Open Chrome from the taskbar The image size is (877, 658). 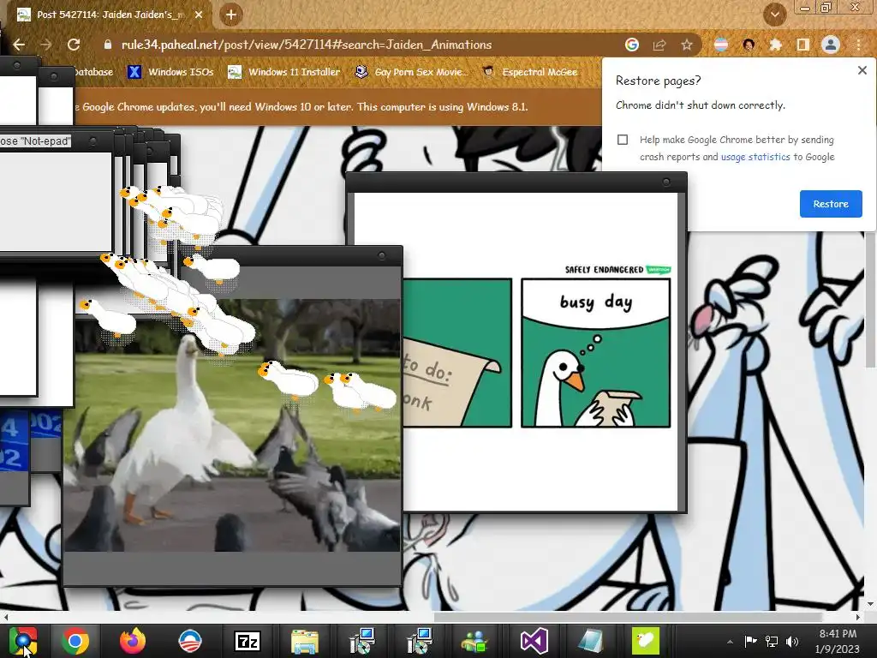click(x=75, y=641)
